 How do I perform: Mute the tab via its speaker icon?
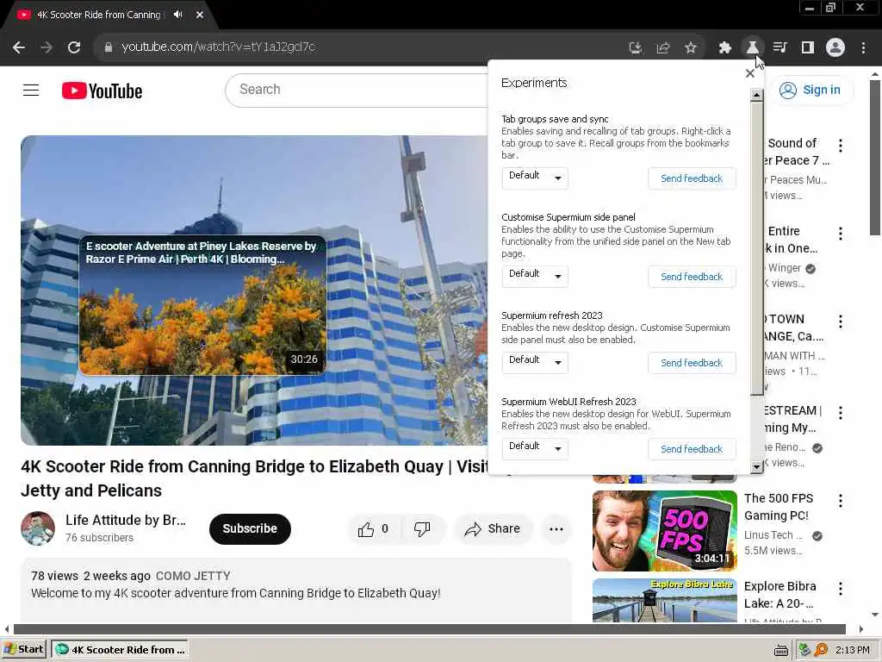(178, 15)
